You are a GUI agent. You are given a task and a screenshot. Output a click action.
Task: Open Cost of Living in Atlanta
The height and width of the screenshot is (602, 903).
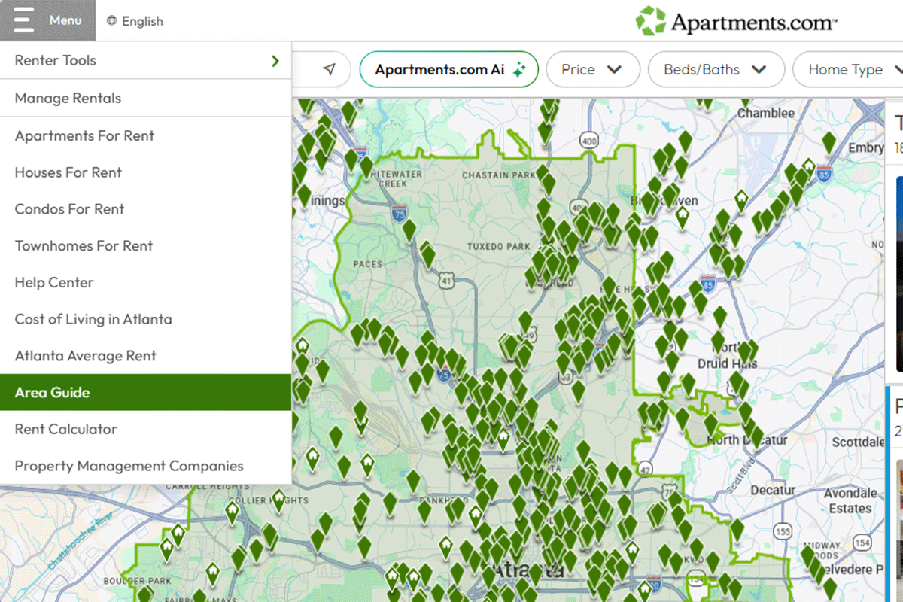[x=145, y=319]
